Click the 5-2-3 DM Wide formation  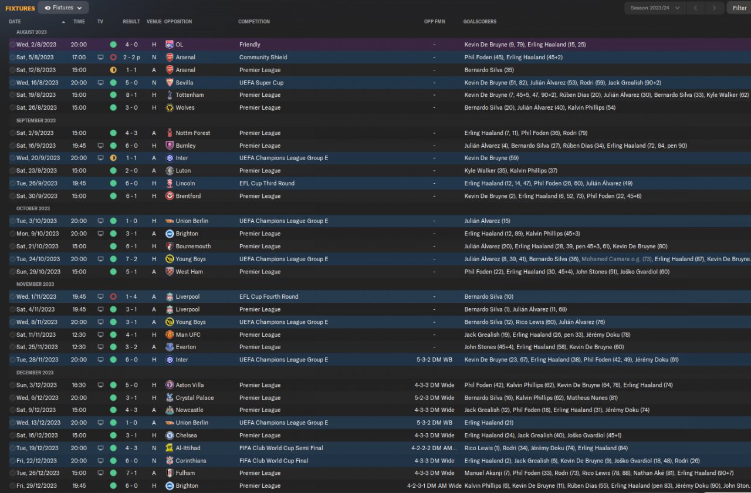point(435,398)
